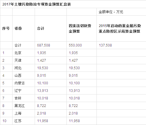
Task: Click the 黑龙江 row name
Action: (x=20, y=106)
